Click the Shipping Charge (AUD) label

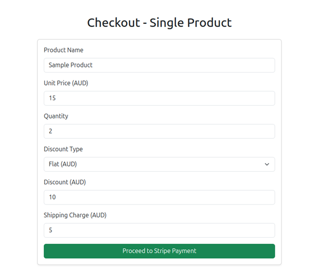tap(75, 215)
